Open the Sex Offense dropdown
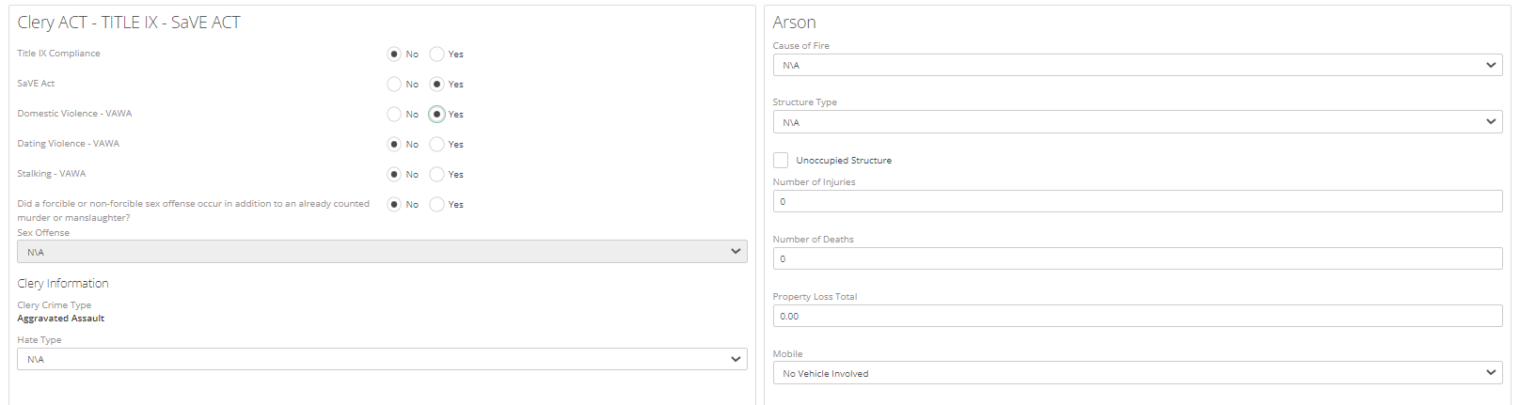Screen dimensions: 1520x405 click(382, 252)
